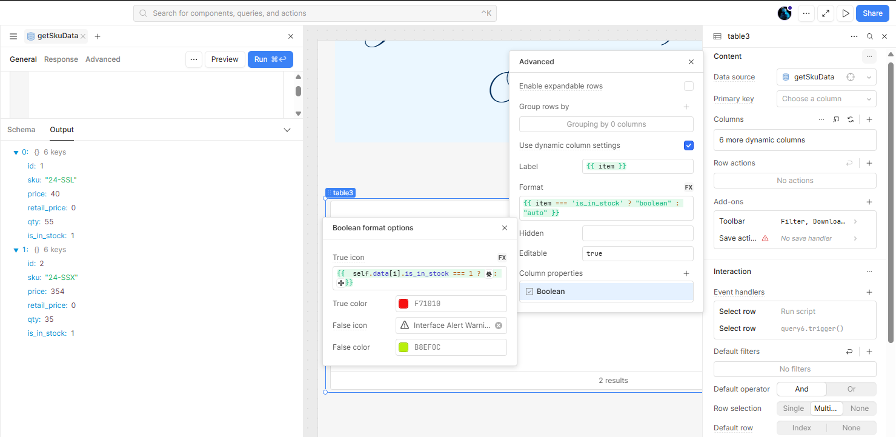Close the Advanced popup
896x437 pixels.
[x=691, y=62]
